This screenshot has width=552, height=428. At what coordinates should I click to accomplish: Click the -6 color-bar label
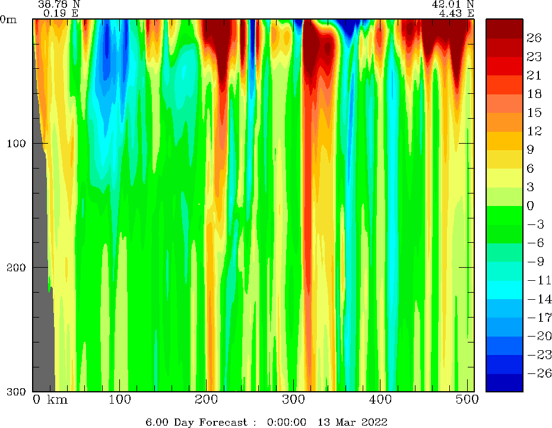(536, 243)
